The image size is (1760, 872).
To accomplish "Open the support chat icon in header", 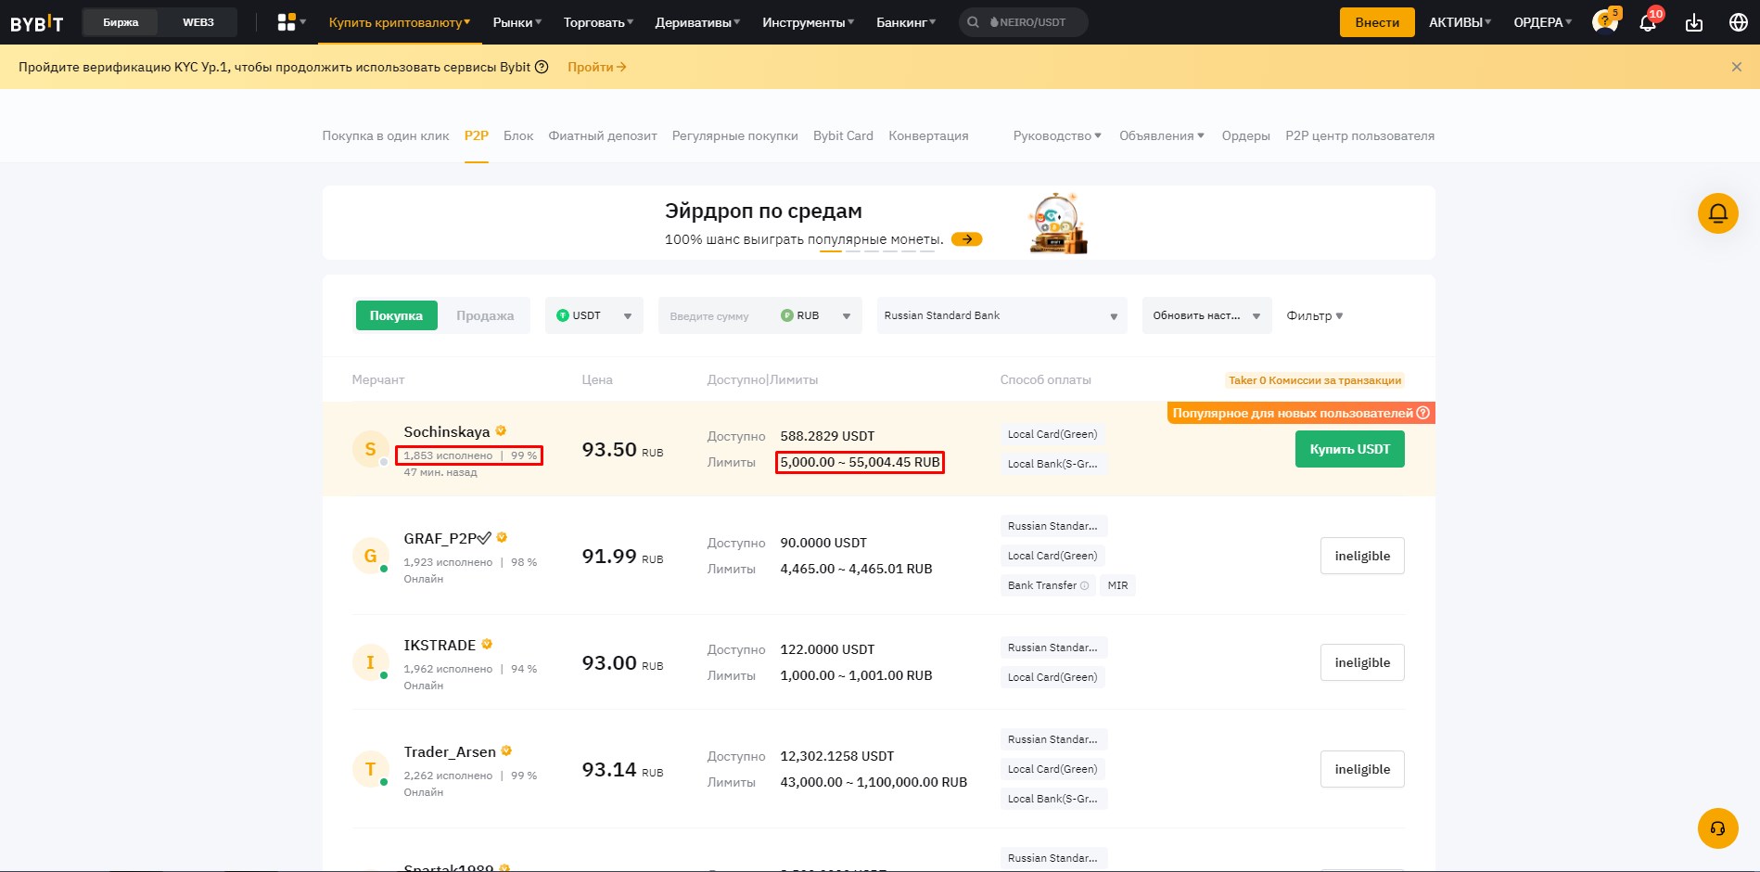I will pyautogui.click(x=1604, y=21).
